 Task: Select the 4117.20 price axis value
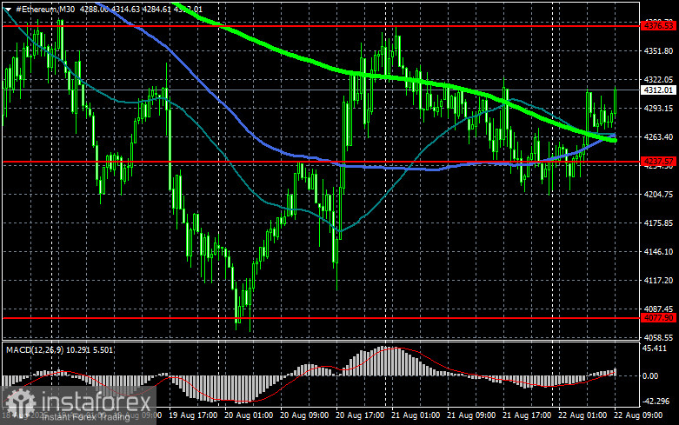[658, 281]
